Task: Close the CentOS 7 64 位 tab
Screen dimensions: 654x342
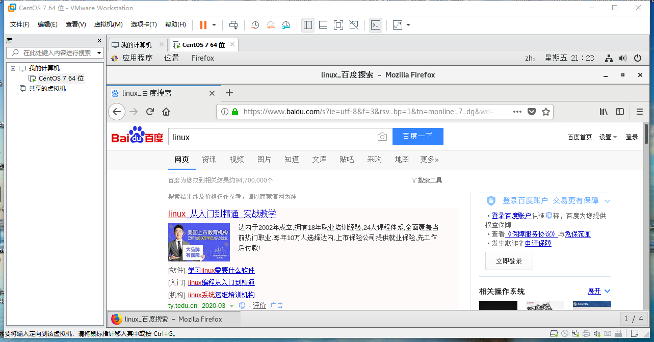Action: point(232,45)
